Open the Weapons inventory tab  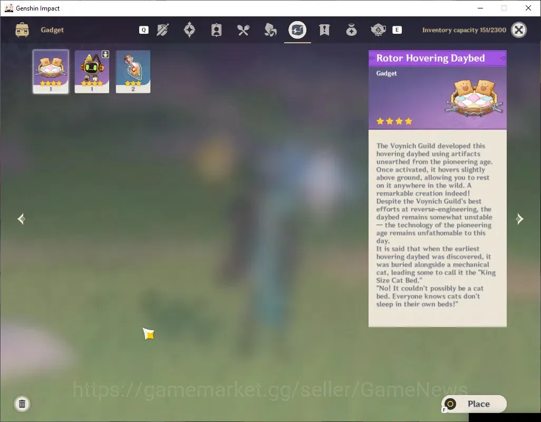pyautogui.click(x=162, y=30)
